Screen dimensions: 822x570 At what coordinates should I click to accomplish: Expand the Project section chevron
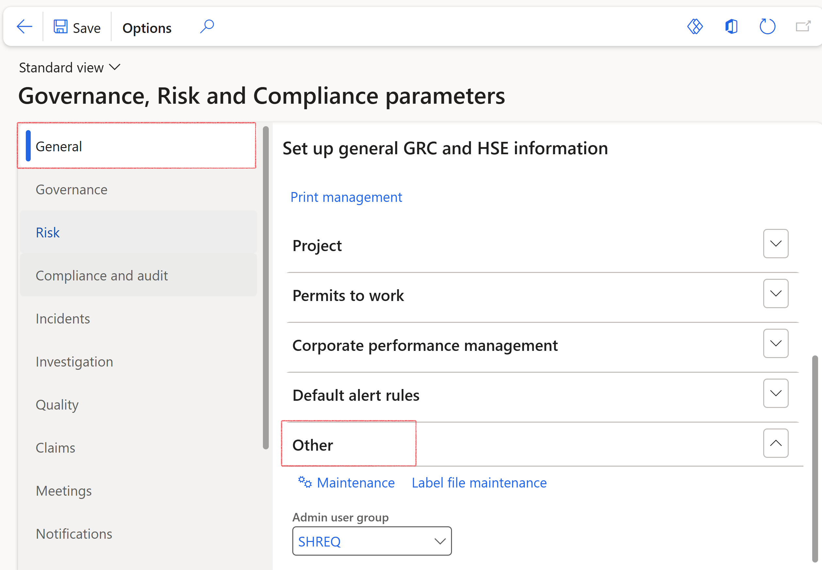[776, 244]
